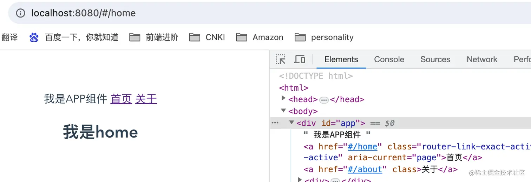Click the 关于 link on the page
This screenshot has width=531, height=182.
(x=146, y=99)
